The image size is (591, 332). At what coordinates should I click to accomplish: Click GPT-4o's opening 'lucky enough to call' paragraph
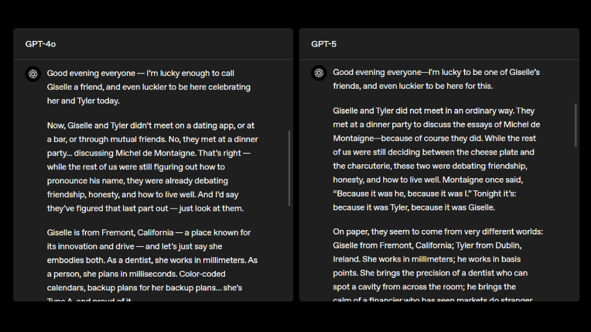[x=149, y=87]
